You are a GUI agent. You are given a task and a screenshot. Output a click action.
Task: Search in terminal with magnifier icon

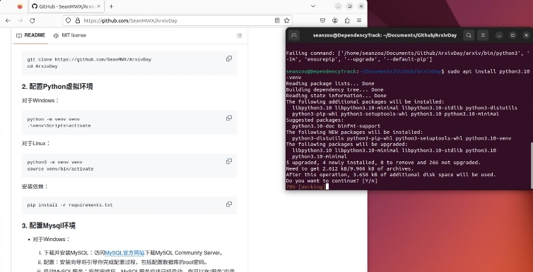(x=469, y=35)
